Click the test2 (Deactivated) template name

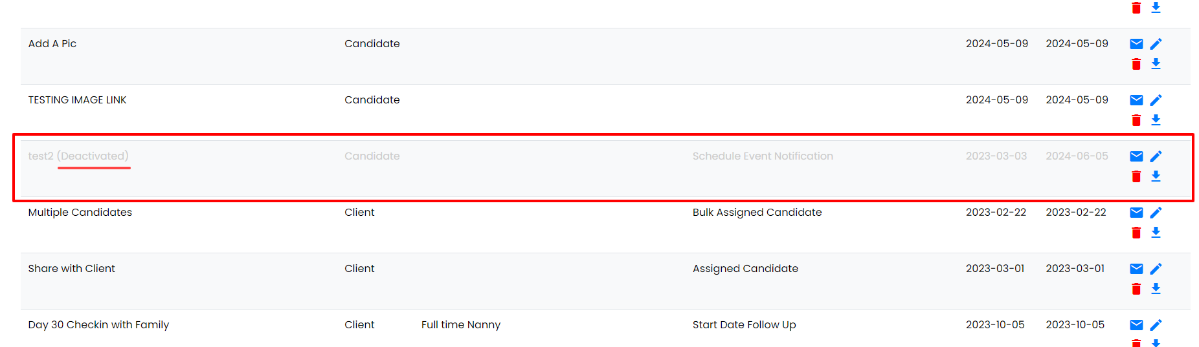(x=78, y=156)
